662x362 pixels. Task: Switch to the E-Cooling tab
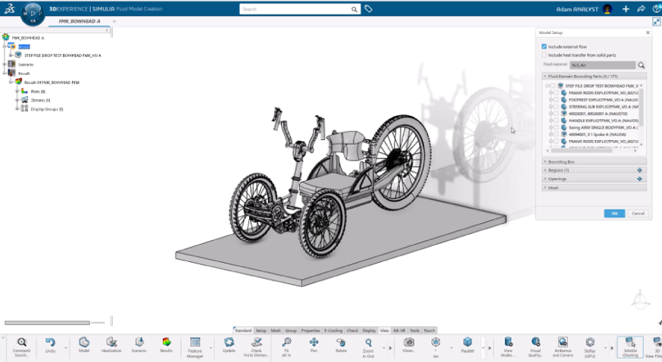pyautogui.click(x=333, y=330)
